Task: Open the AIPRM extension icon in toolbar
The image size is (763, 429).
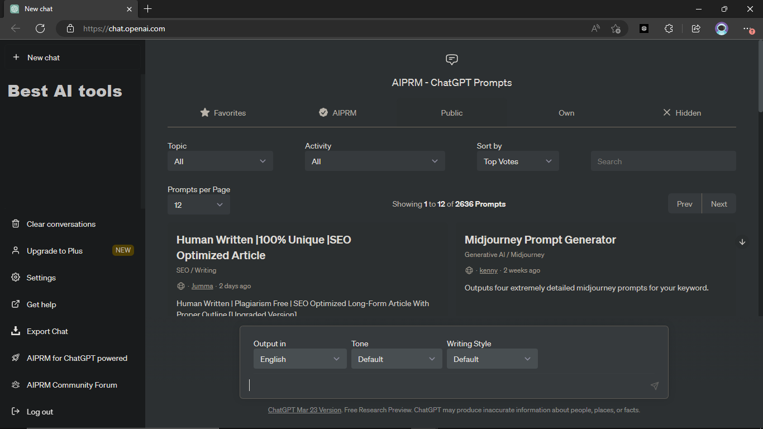Action: tap(644, 28)
